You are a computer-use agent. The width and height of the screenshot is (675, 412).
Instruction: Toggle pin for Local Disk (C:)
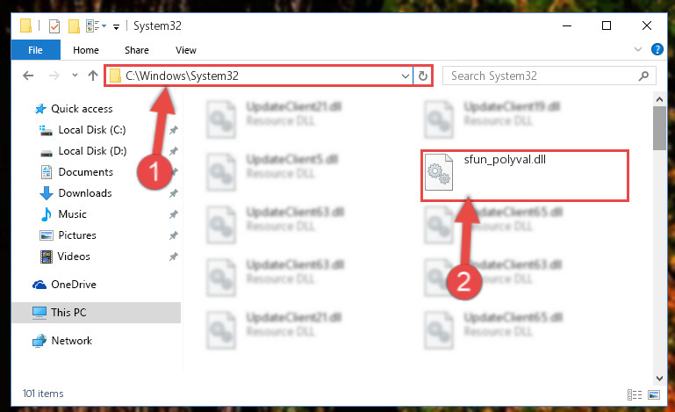(174, 130)
